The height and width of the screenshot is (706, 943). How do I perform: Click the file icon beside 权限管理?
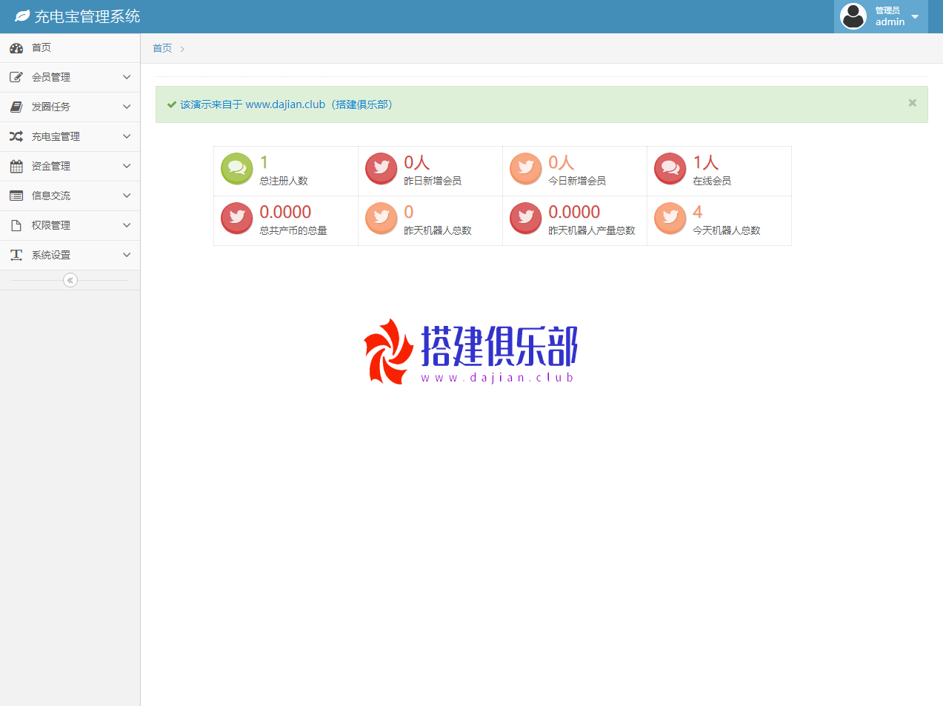tap(16, 225)
